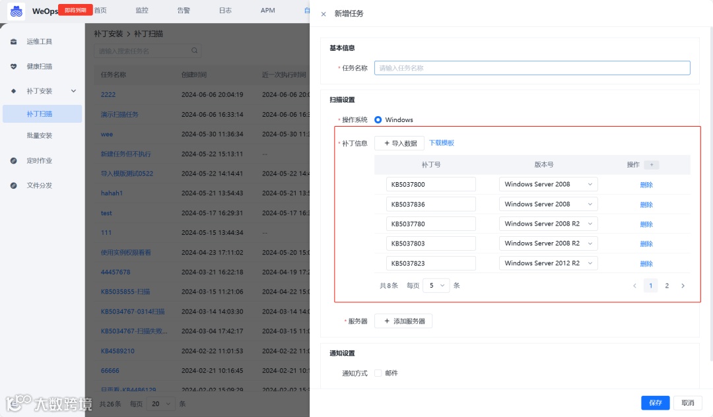This screenshot has height=417, width=713.
Task: Click the WeOps logo icon
Action: click(x=17, y=11)
